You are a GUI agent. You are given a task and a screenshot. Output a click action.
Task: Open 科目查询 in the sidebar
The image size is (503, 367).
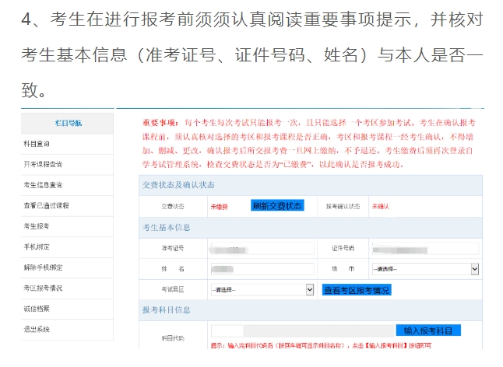pyautogui.click(x=37, y=144)
